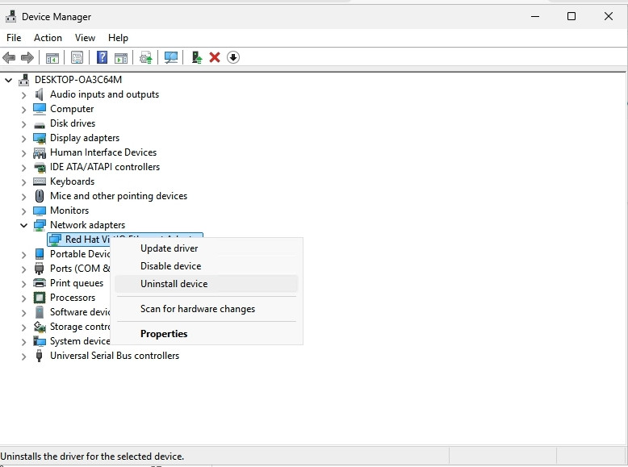Image resolution: width=628 pixels, height=467 pixels.
Task: Choose Uninstall device from context menu
Action: [x=174, y=284]
